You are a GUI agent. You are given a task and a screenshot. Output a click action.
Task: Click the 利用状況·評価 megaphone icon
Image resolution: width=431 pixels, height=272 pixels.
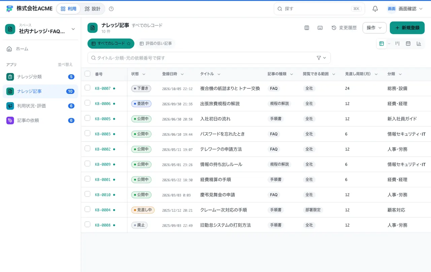coord(10,106)
